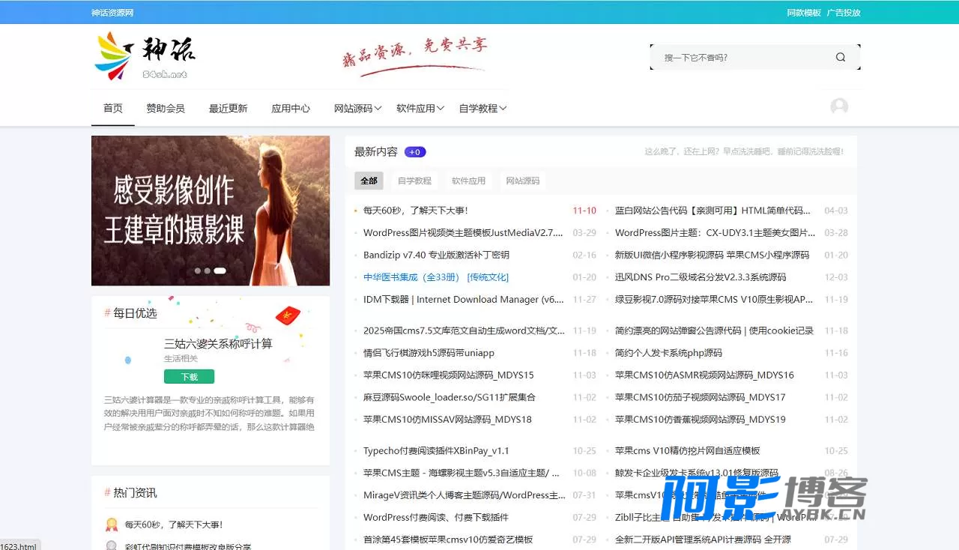This screenshot has width=959, height=550.
Task: Focus the search input field
Action: point(745,57)
